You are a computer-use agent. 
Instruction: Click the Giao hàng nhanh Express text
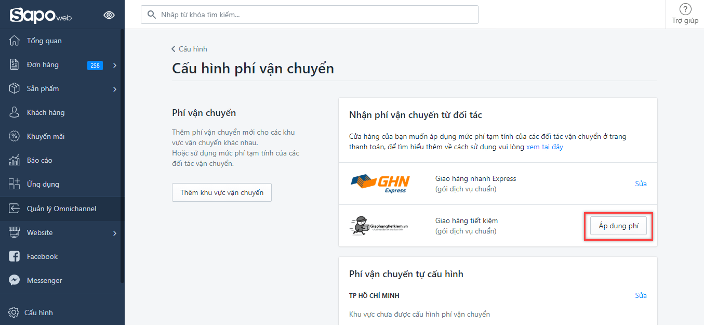tap(476, 178)
